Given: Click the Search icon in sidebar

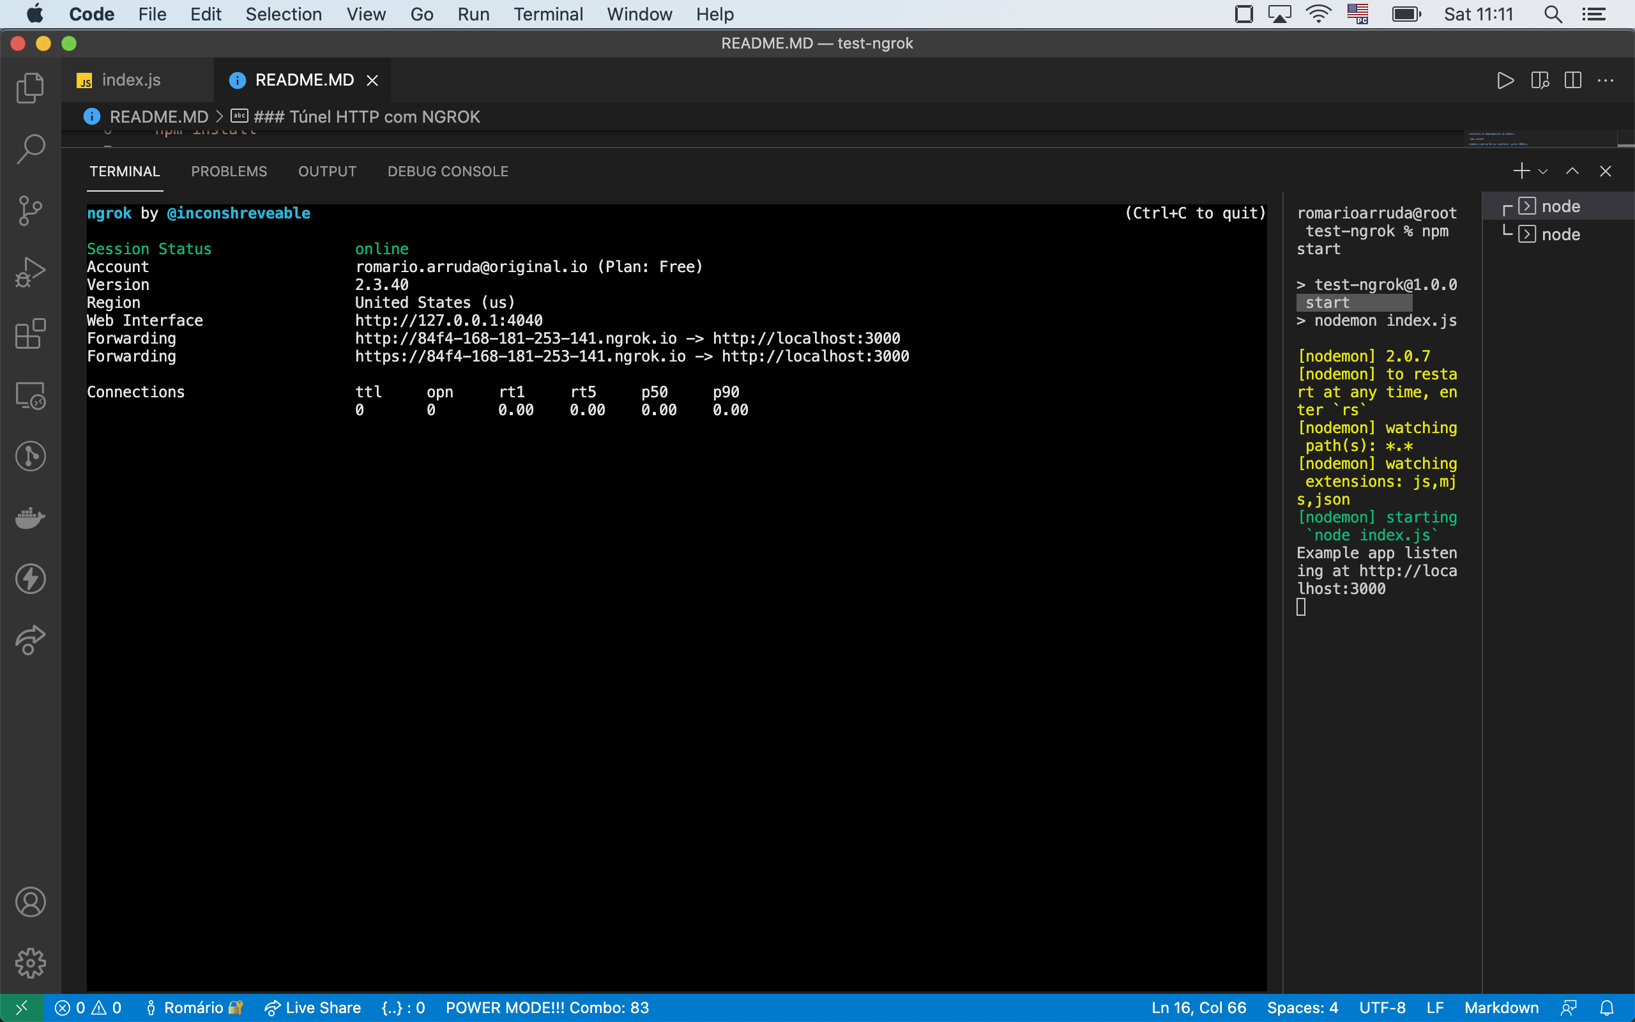Looking at the screenshot, I should pyautogui.click(x=31, y=147).
